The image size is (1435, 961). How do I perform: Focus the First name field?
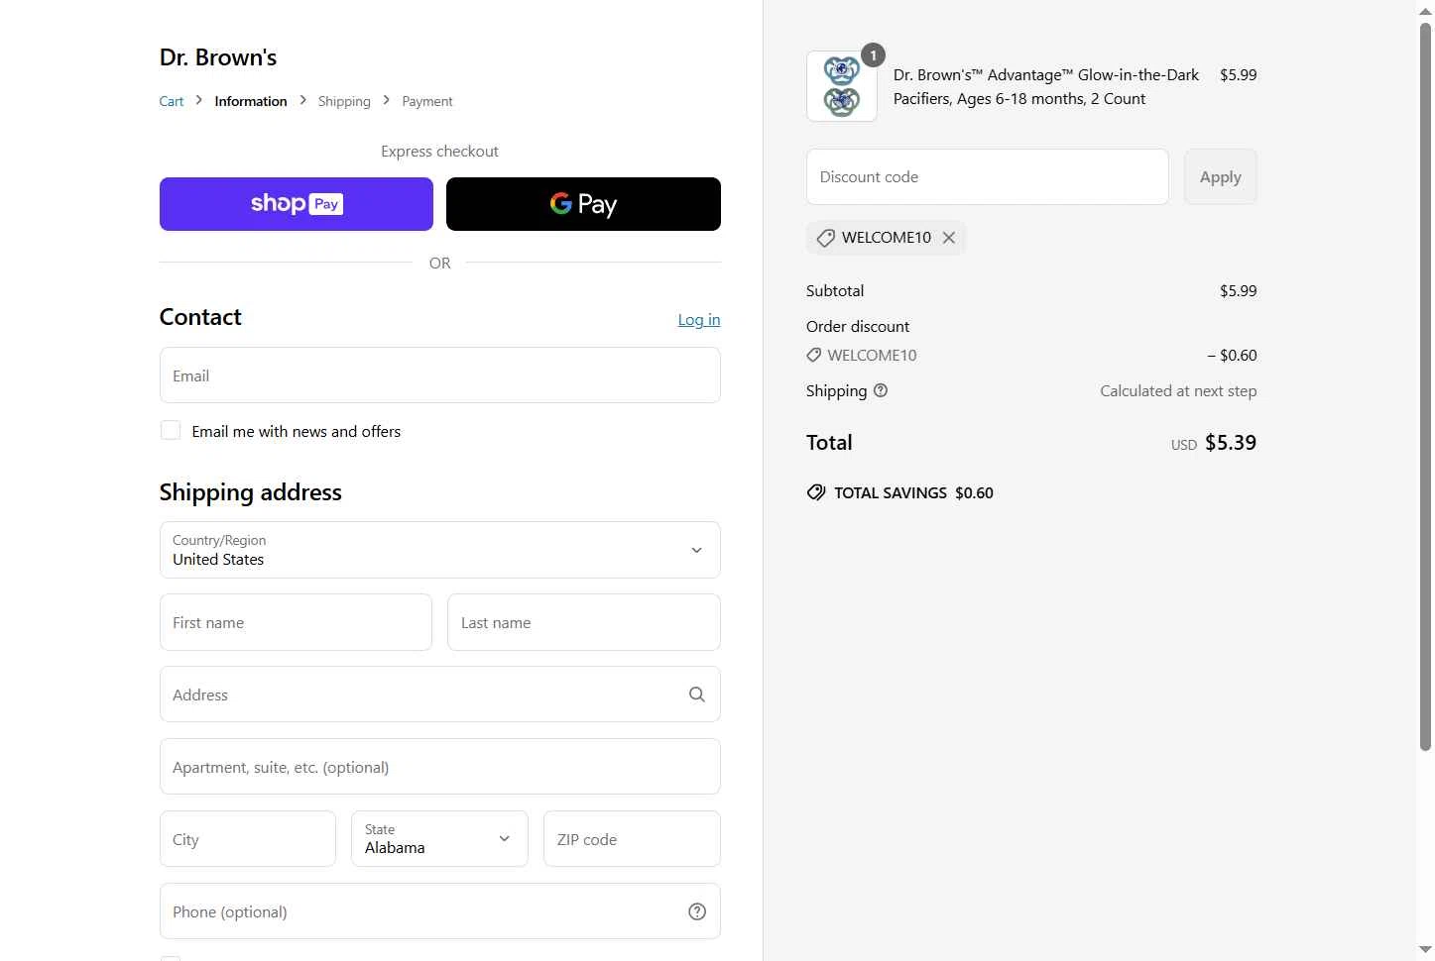(x=296, y=622)
